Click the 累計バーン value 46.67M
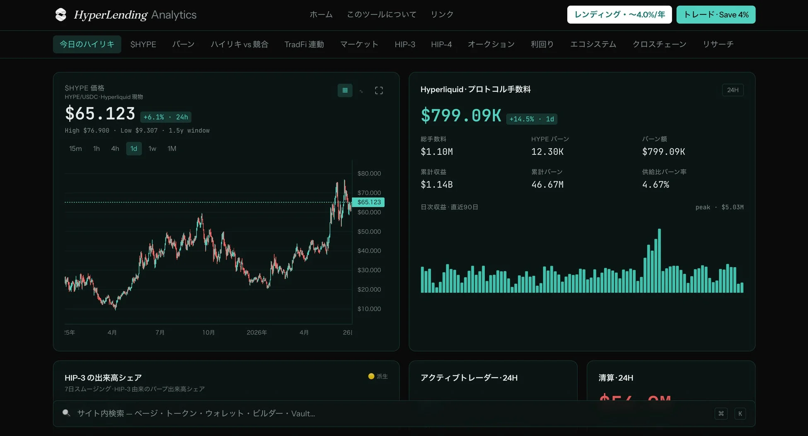The image size is (808, 436). click(547, 184)
